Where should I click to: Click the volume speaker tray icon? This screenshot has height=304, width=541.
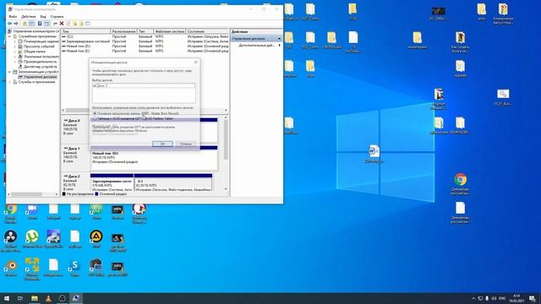coord(494,298)
